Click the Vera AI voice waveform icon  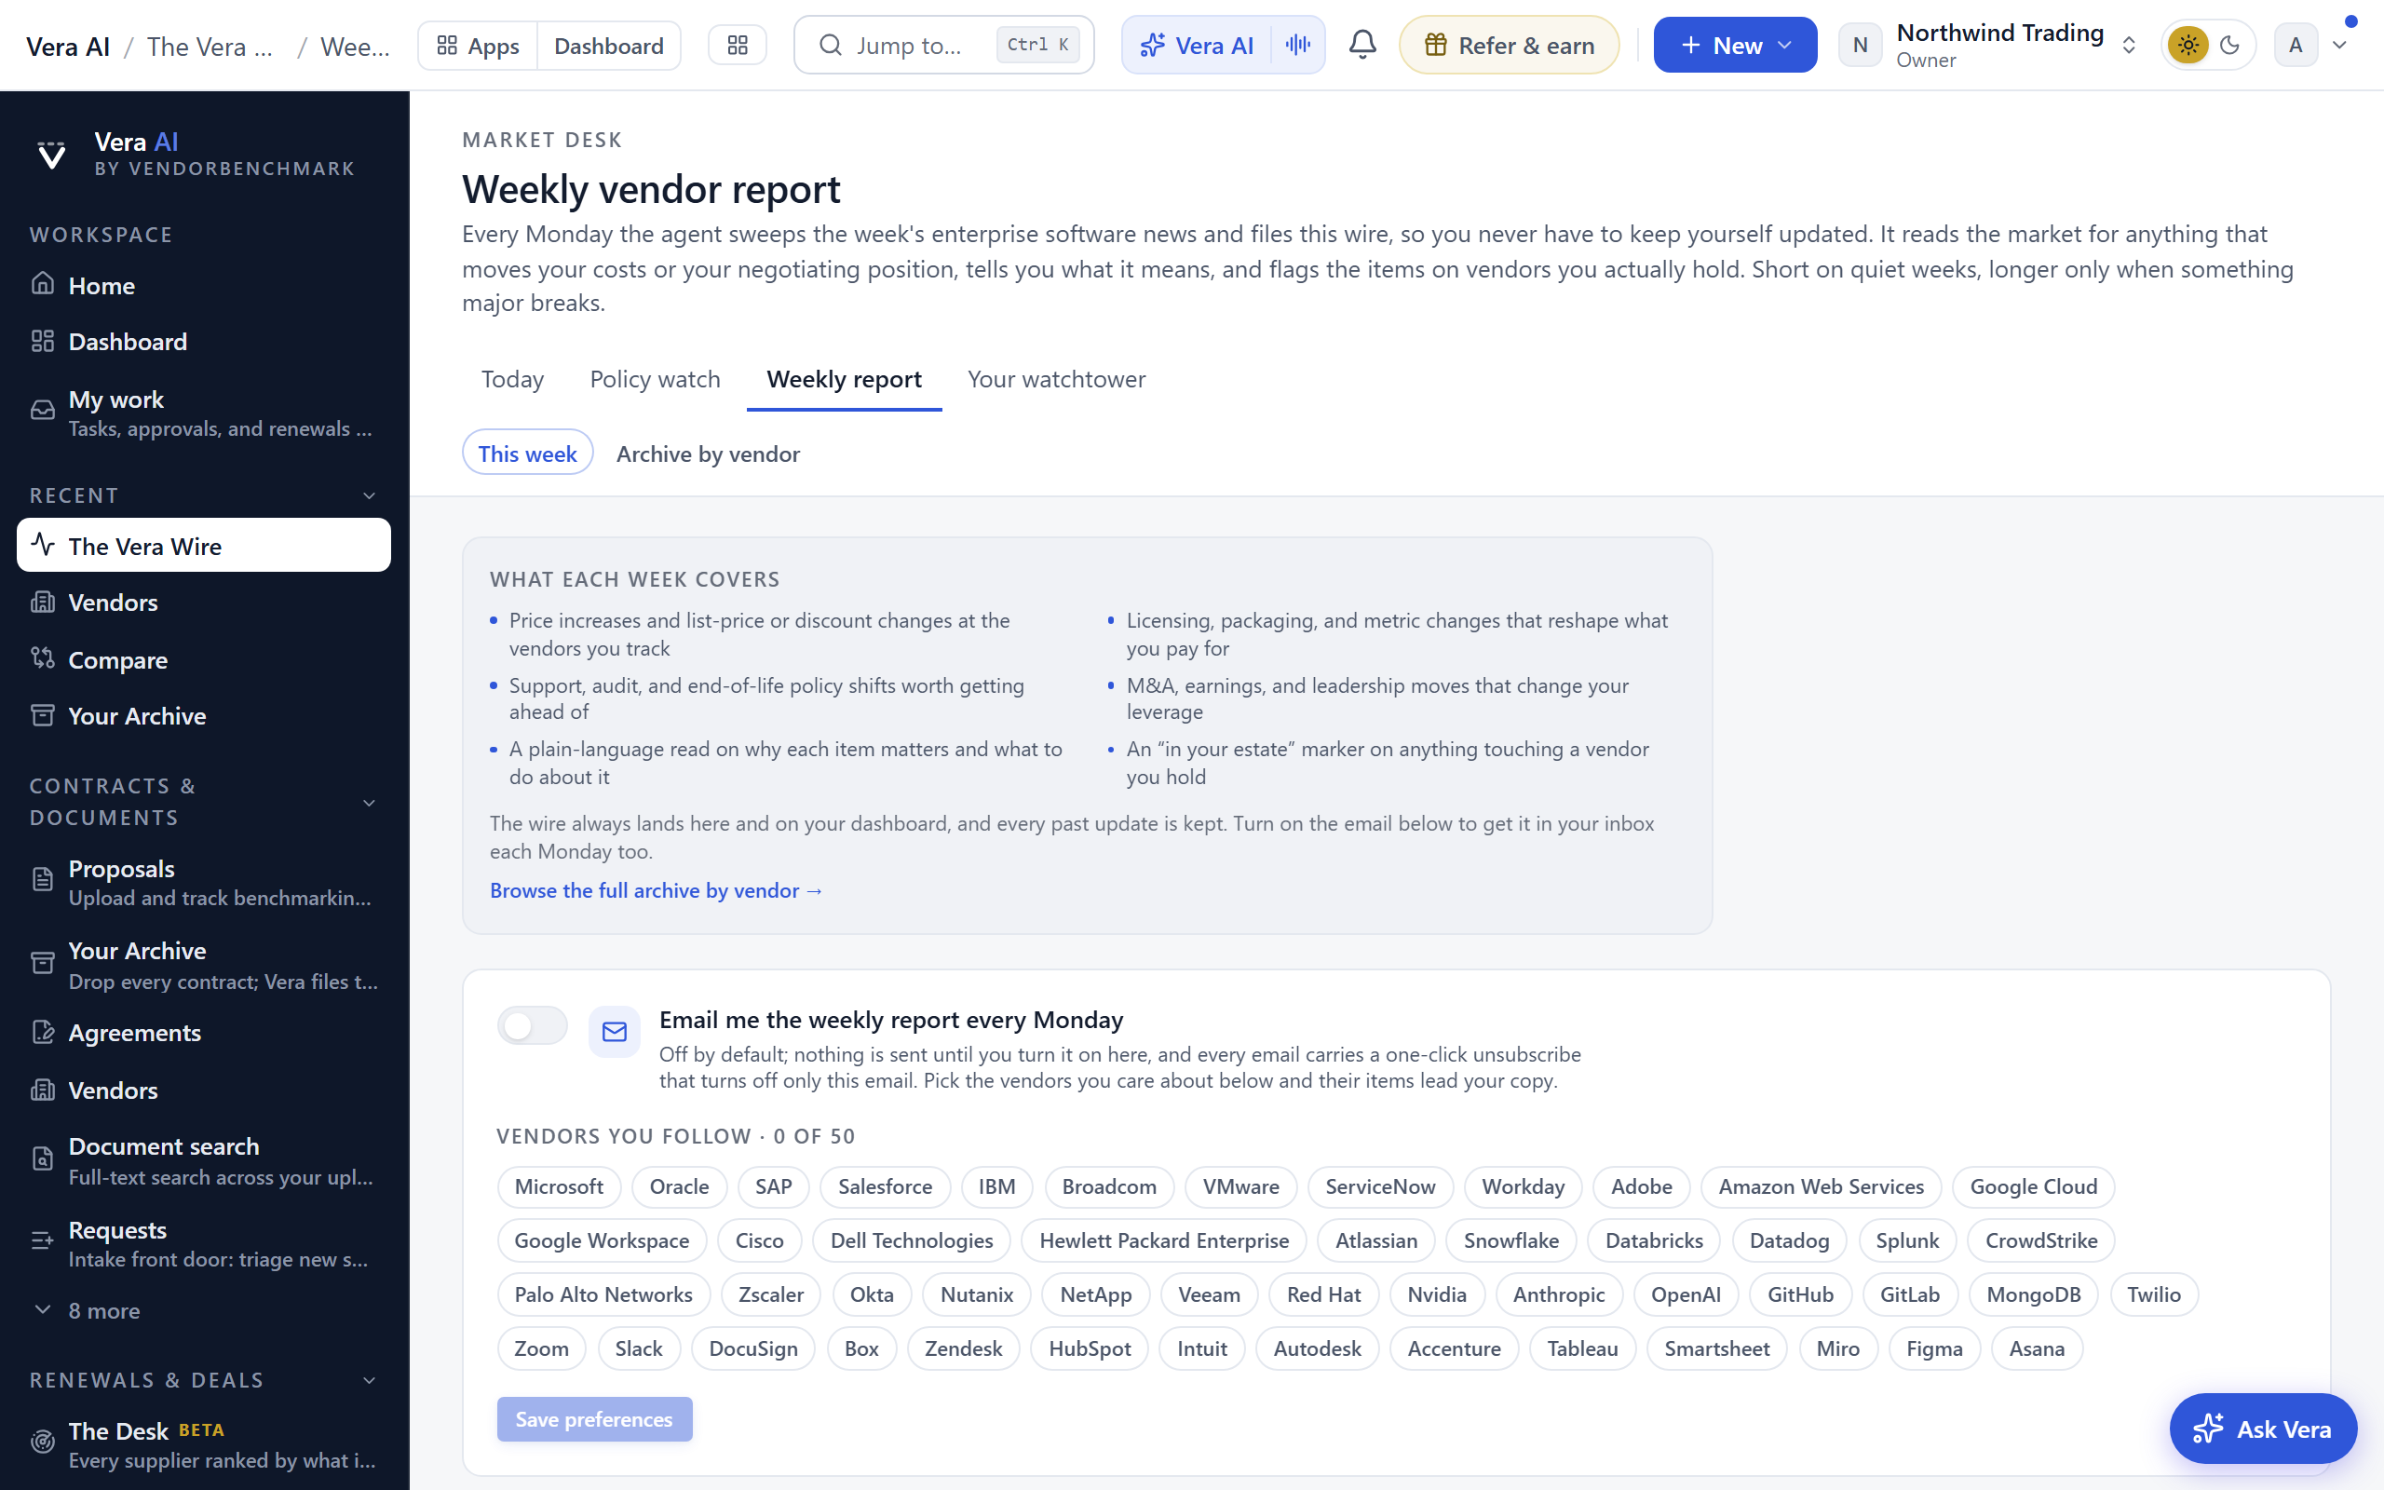[1298, 46]
